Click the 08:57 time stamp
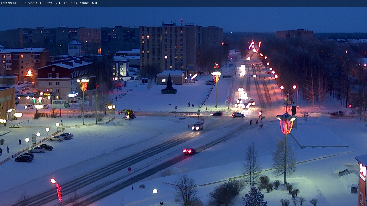 [73, 3]
